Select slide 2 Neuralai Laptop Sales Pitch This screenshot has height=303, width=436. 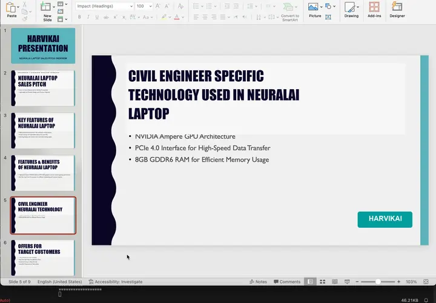click(x=43, y=88)
